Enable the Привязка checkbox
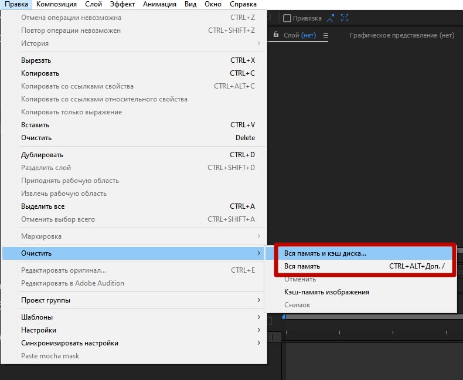 (287, 18)
